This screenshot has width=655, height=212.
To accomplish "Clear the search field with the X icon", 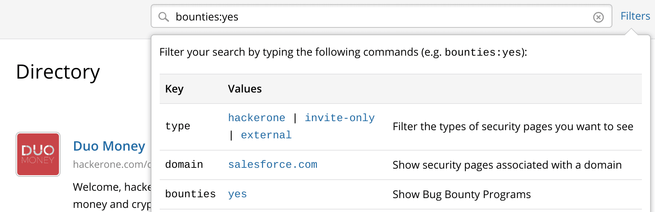I will tap(598, 17).
